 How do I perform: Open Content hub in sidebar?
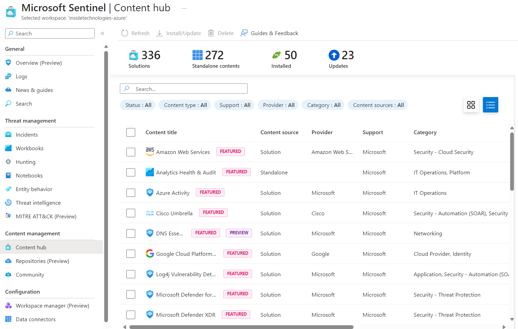click(x=51, y=247)
